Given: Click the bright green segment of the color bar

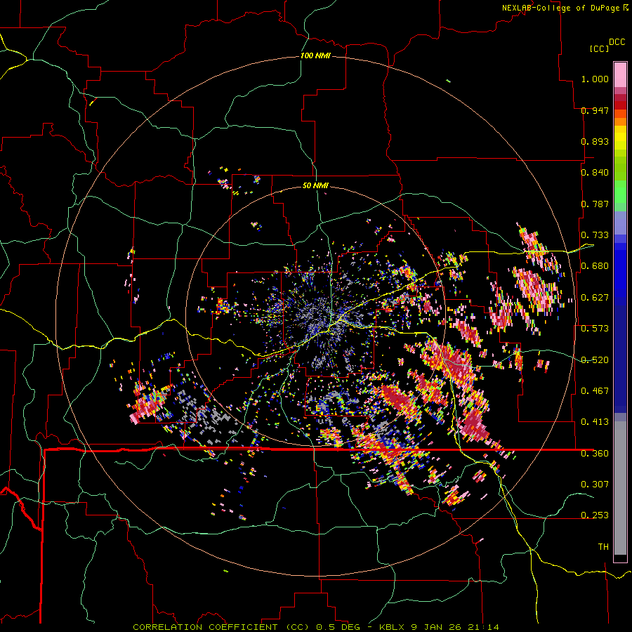Looking at the screenshot, I should point(620,192).
